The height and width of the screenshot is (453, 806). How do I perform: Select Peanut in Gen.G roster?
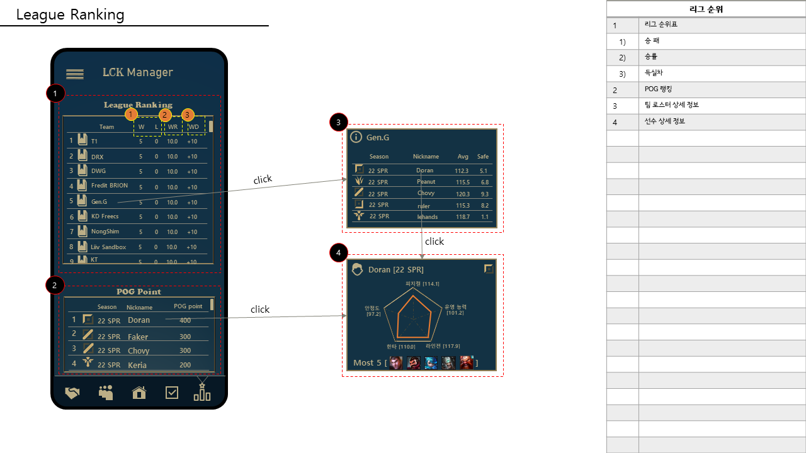coord(426,182)
